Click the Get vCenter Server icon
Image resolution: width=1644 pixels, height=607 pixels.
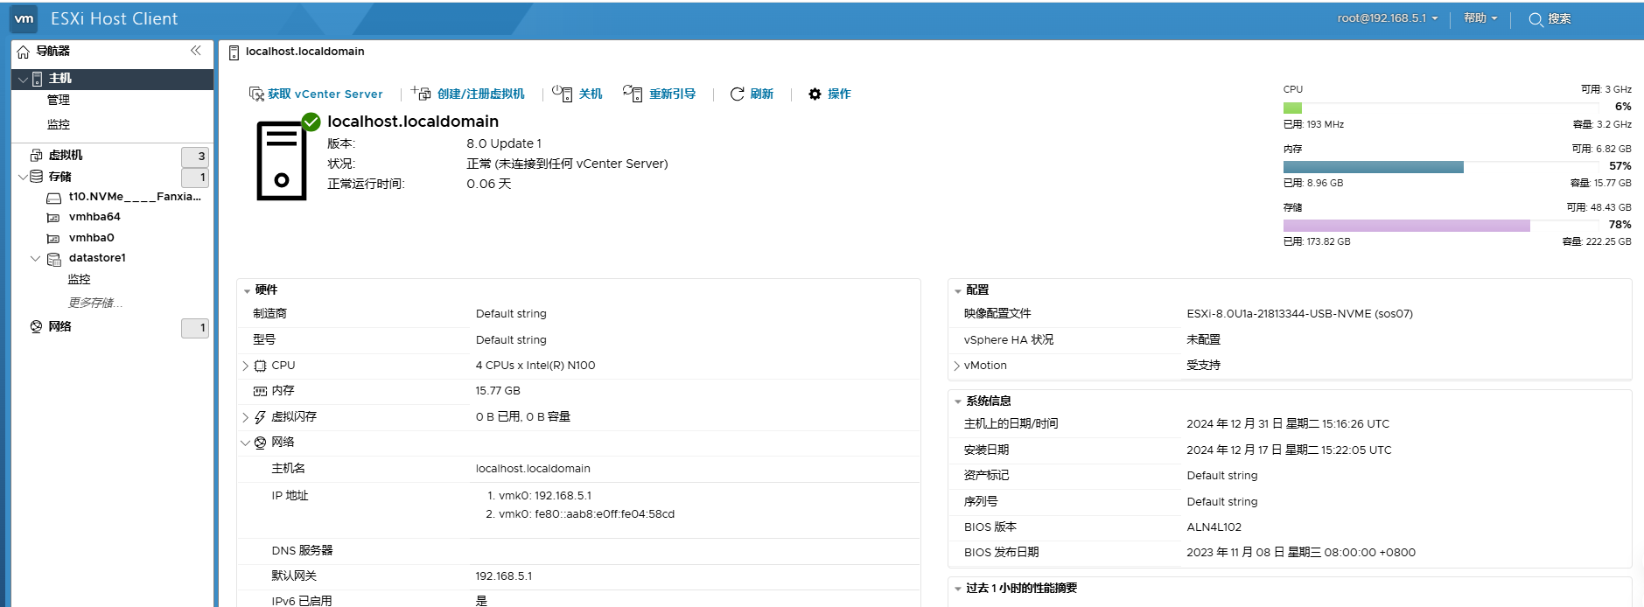[x=256, y=94]
